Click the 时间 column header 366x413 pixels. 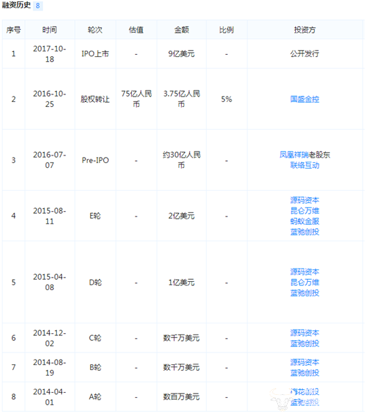click(x=49, y=30)
